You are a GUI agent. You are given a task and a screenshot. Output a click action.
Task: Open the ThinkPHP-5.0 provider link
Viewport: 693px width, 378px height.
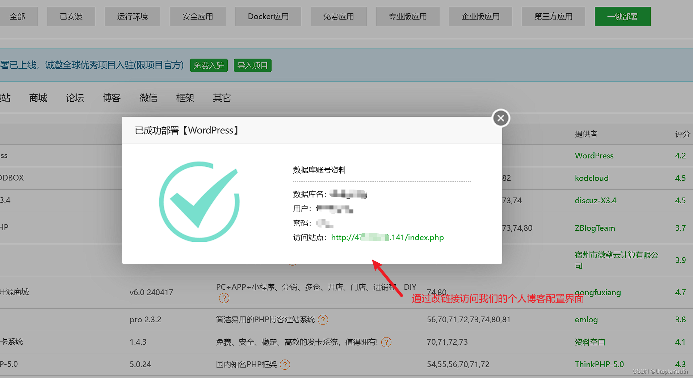(x=599, y=364)
